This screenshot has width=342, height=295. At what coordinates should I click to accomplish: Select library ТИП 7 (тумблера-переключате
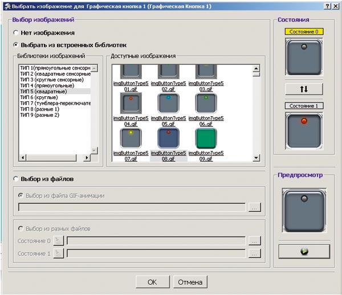[x=55, y=103]
